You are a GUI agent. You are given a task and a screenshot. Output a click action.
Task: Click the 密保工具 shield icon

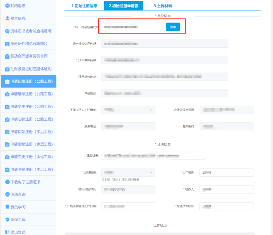[7, 220]
